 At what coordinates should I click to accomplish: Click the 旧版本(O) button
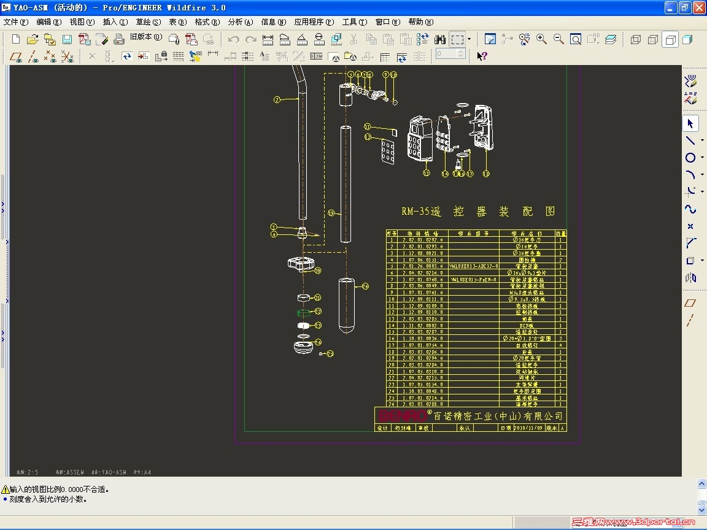pyautogui.click(x=146, y=37)
